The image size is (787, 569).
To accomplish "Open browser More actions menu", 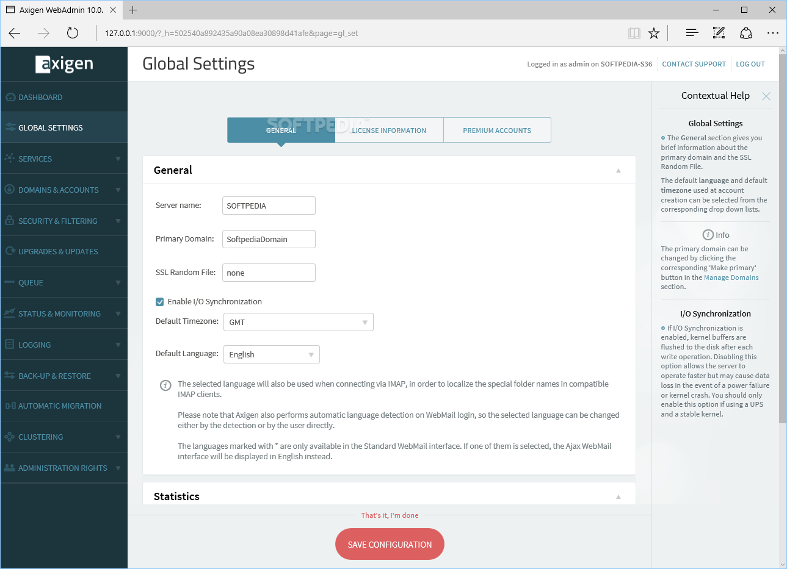I will coord(773,34).
